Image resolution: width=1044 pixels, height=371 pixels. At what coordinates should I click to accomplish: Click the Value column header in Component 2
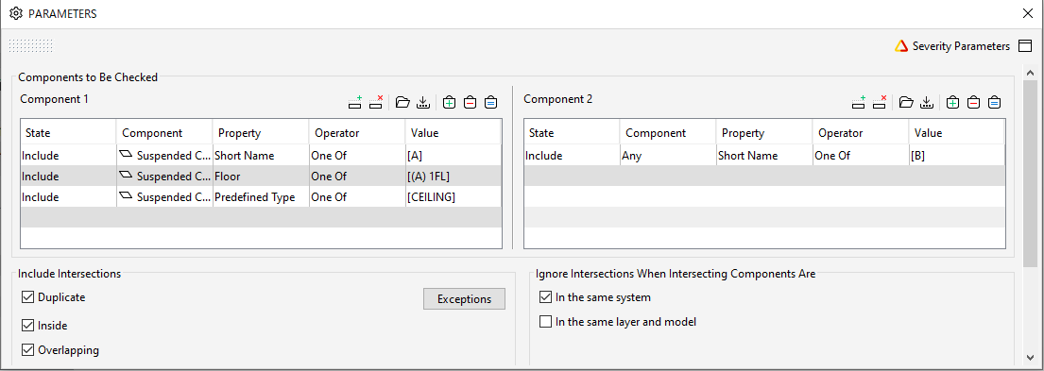(957, 133)
